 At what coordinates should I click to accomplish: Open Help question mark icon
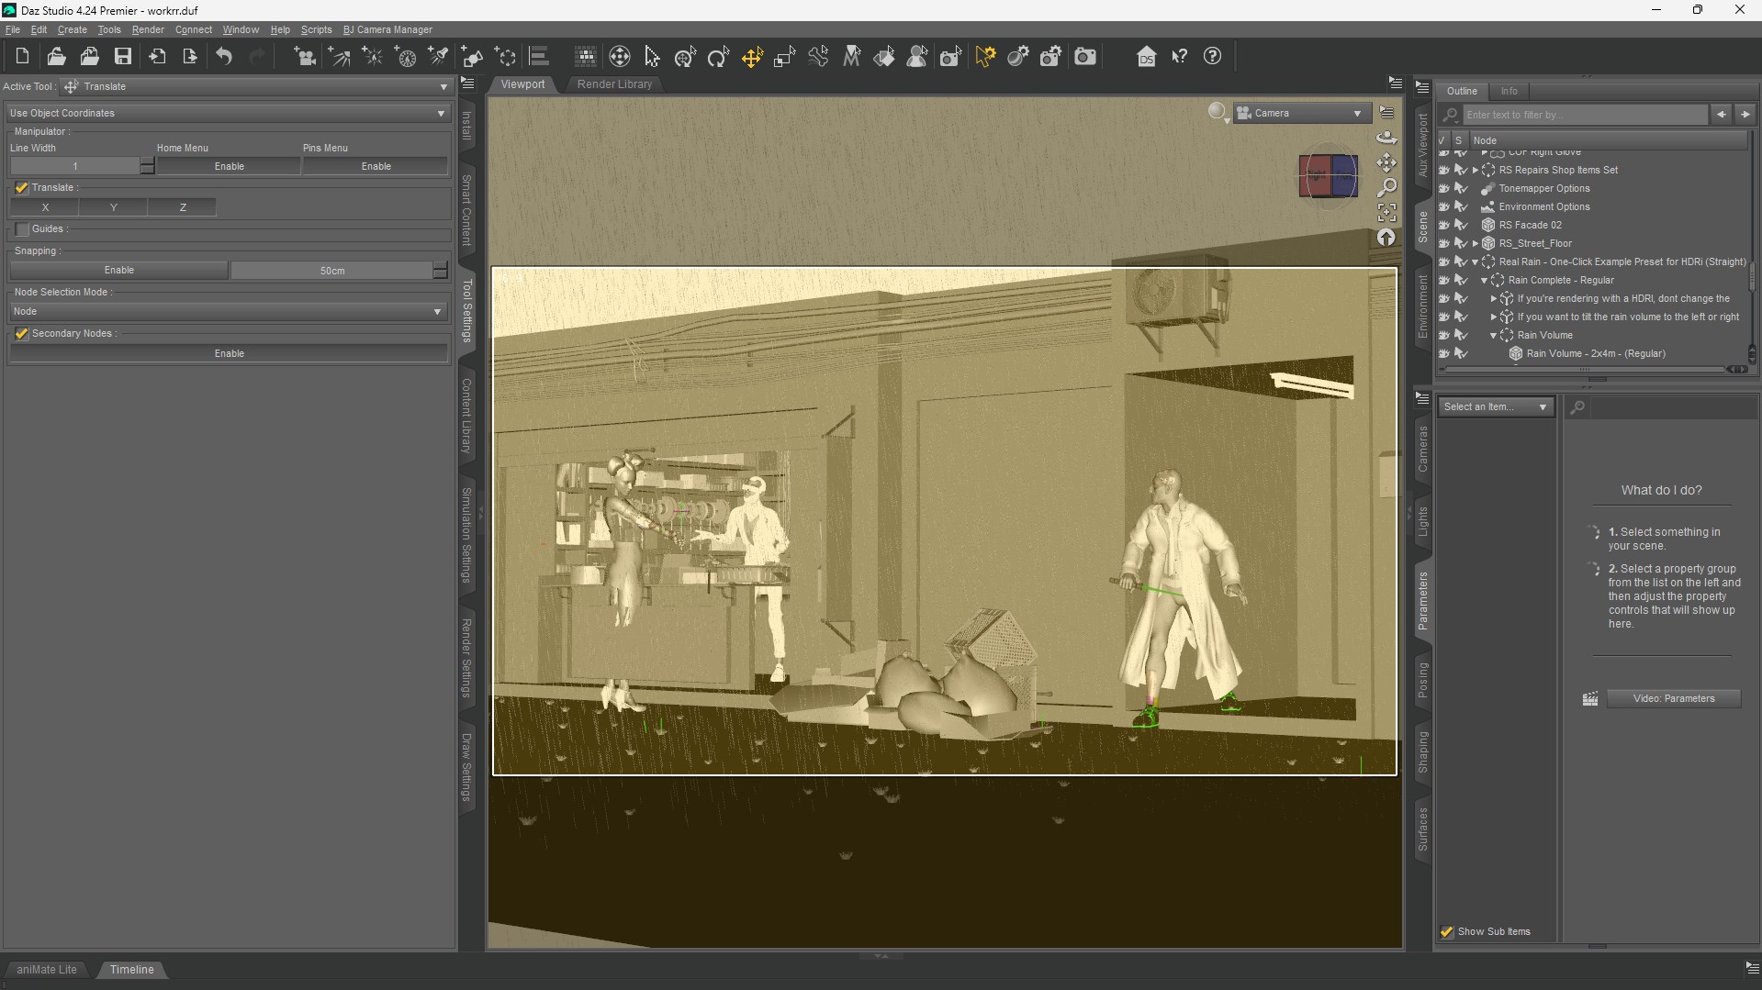(1213, 57)
